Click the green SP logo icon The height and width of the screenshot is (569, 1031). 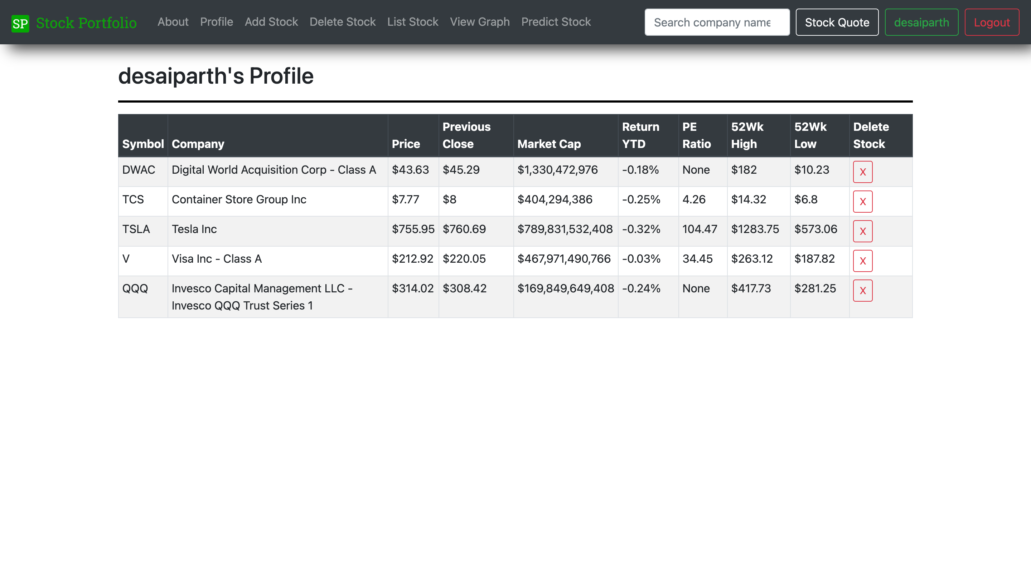point(20,23)
